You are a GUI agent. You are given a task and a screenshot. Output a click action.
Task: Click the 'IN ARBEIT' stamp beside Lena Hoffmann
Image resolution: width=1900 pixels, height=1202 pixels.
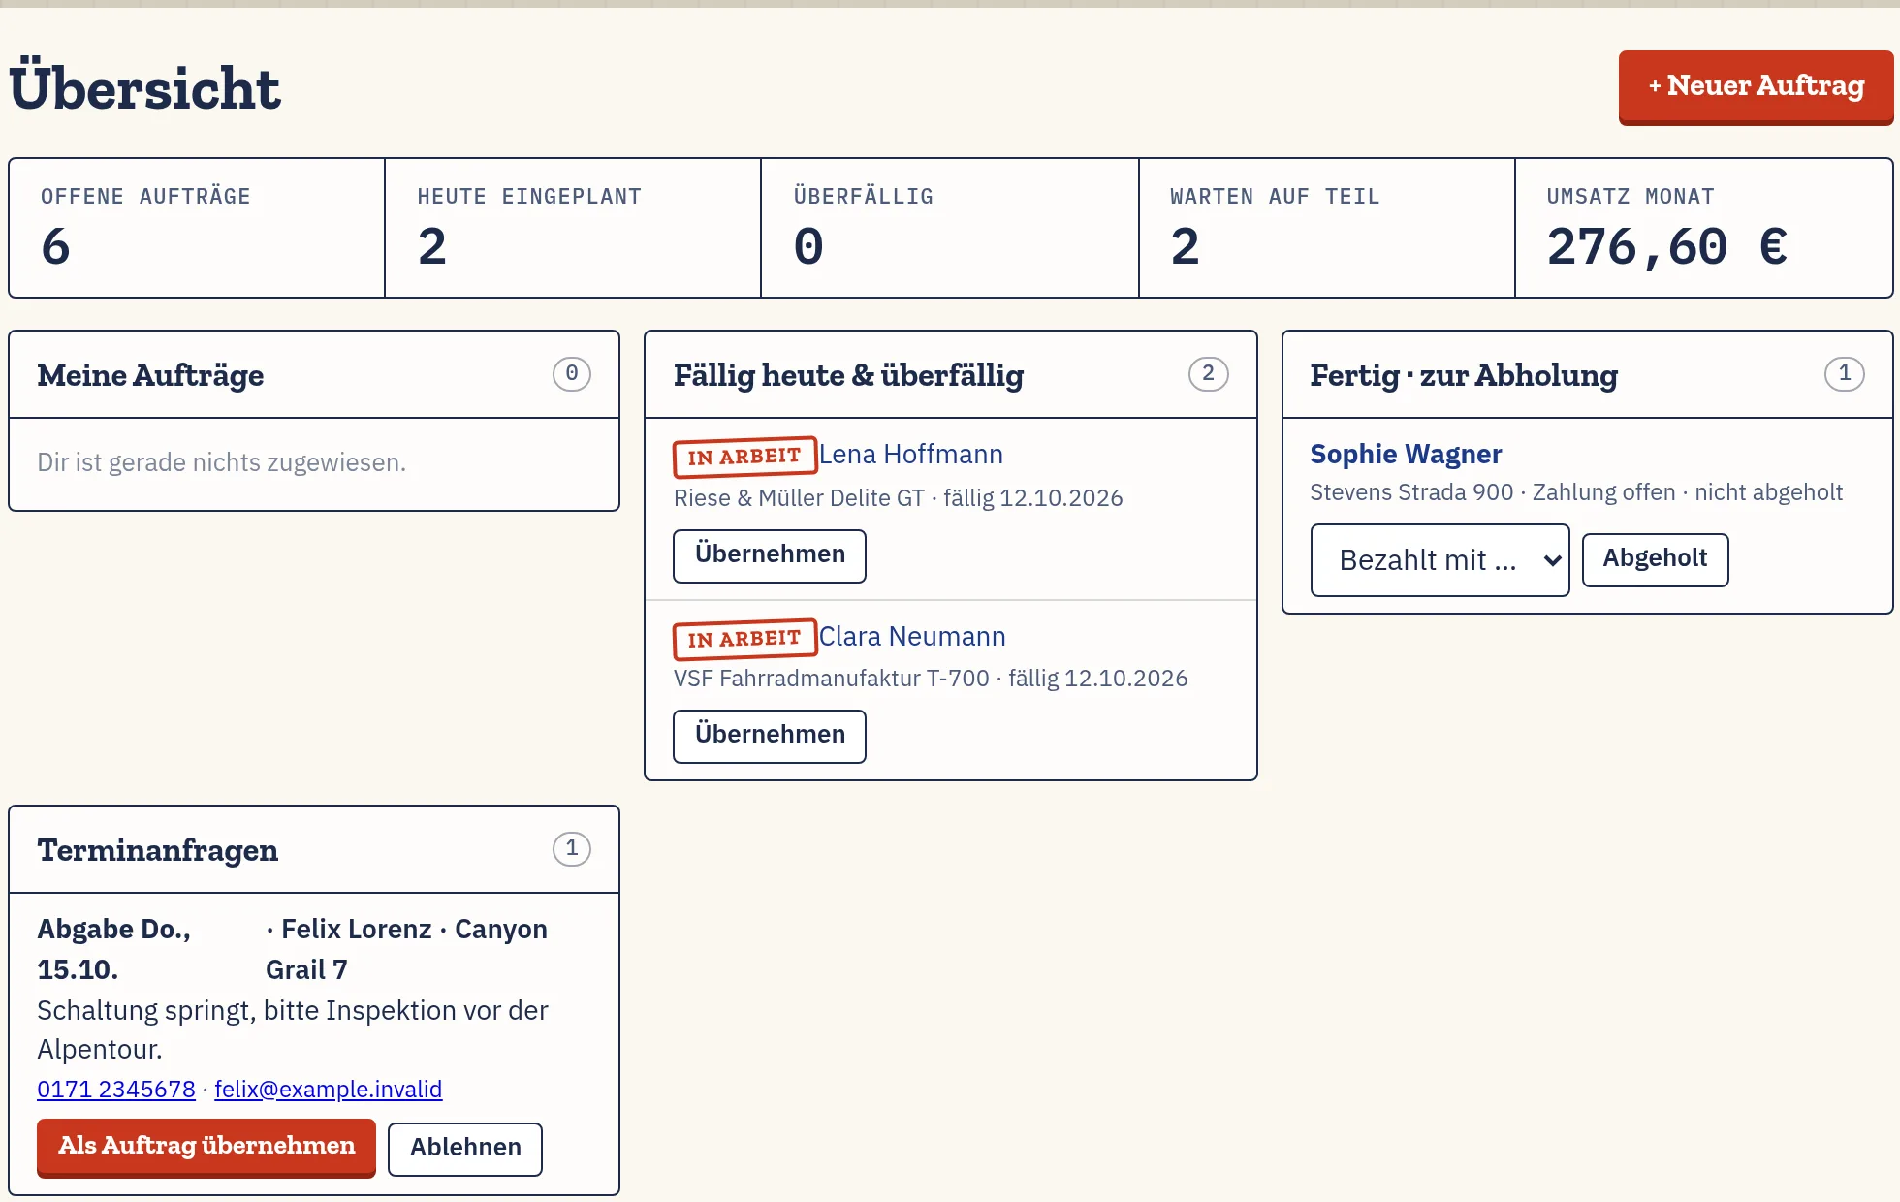tap(744, 457)
